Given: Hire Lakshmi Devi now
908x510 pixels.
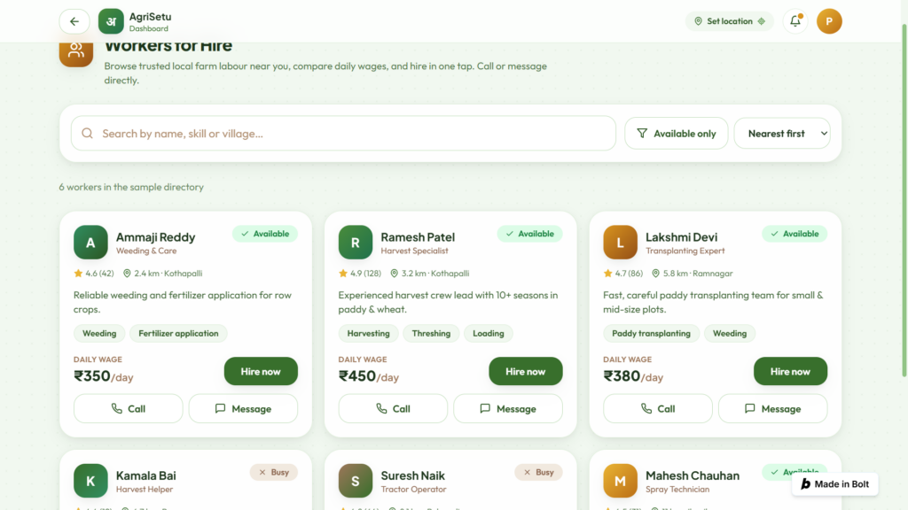Looking at the screenshot, I should (x=790, y=371).
